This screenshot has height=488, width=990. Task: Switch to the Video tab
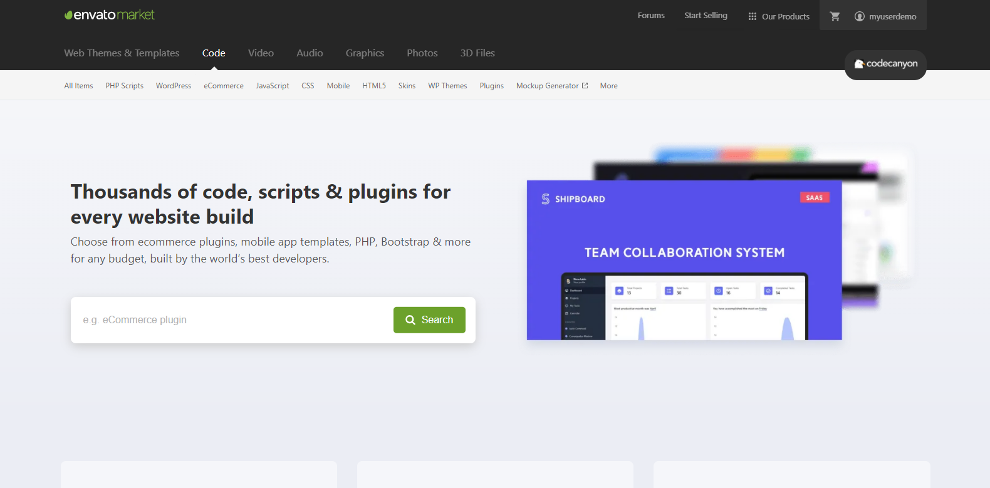coord(261,53)
